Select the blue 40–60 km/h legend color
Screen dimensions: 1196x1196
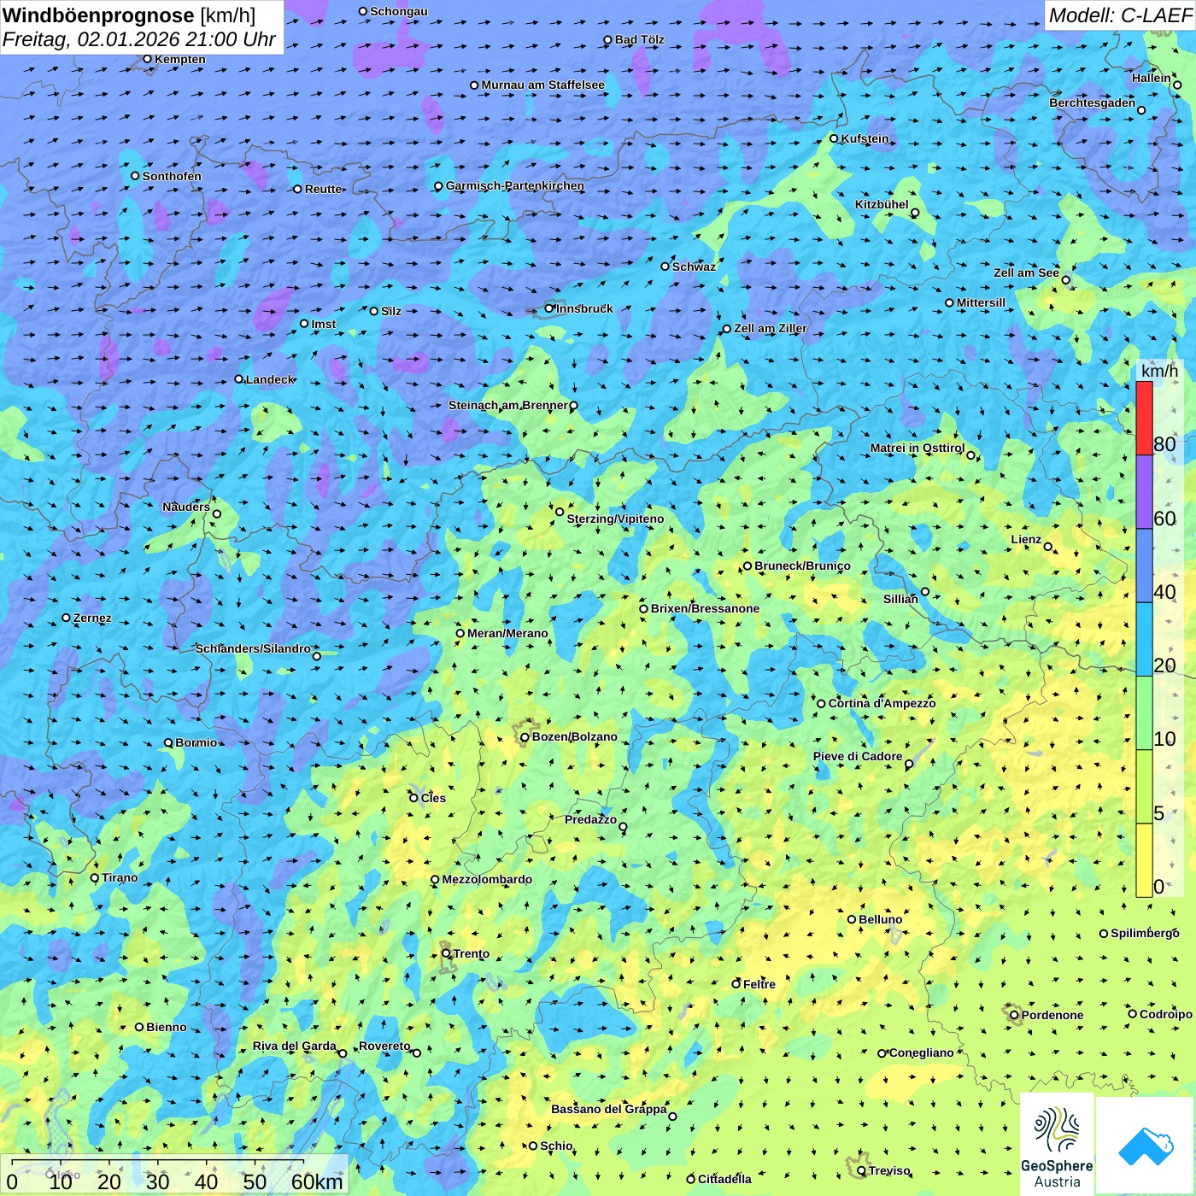coord(1144,566)
